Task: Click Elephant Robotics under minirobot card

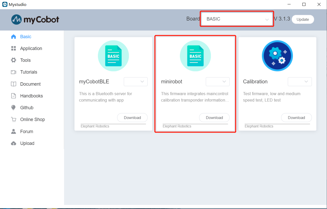Action: point(177,126)
